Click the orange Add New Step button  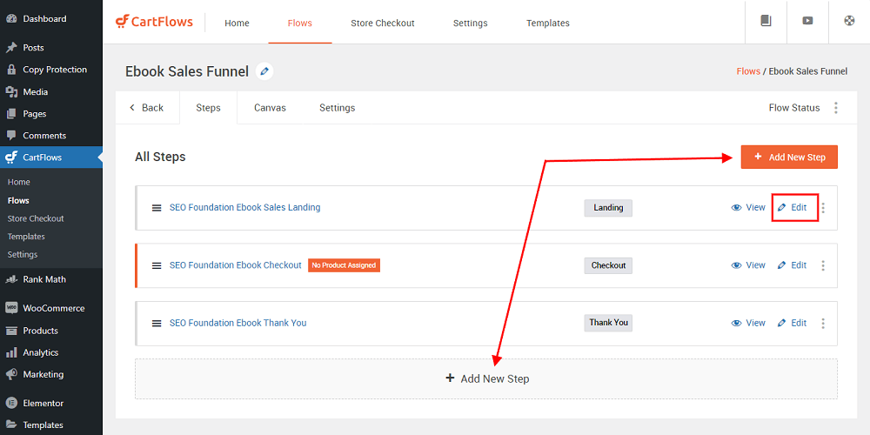[789, 157]
